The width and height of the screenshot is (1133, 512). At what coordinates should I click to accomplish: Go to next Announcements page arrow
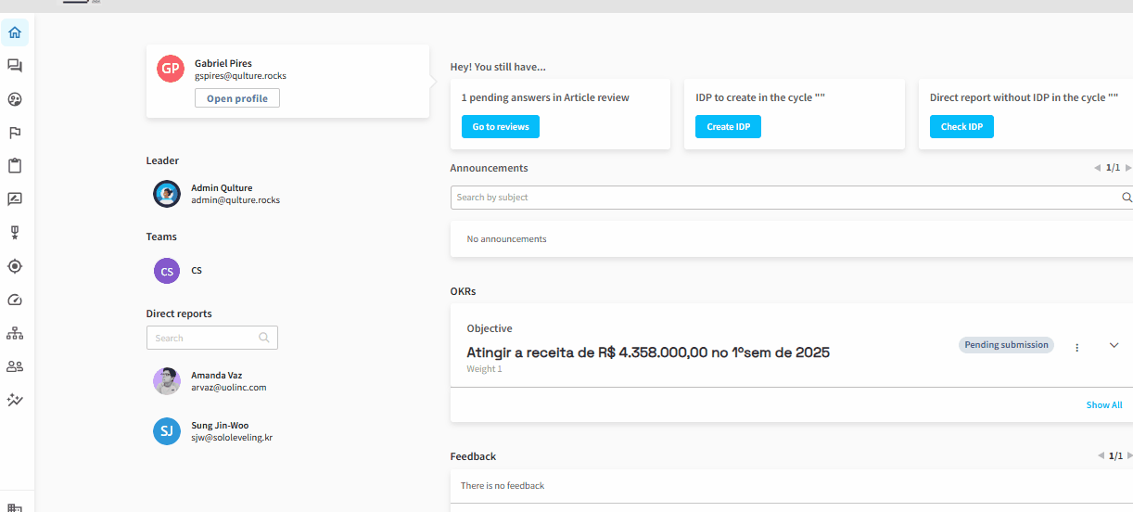(x=1127, y=169)
